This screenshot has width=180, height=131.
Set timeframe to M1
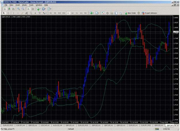pos(50,13)
